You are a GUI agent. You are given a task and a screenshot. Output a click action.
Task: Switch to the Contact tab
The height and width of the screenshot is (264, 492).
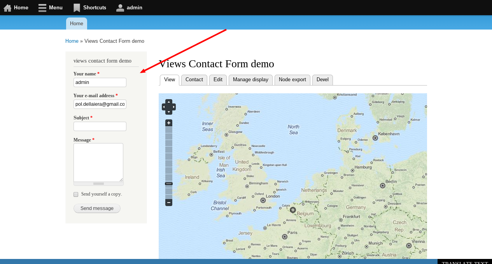(x=194, y=80)
